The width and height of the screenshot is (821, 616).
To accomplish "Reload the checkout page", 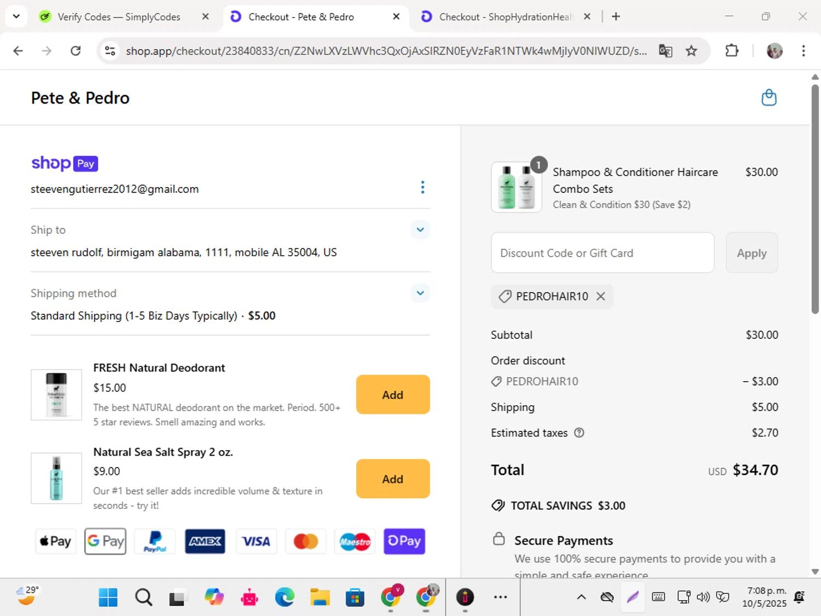I will 76,51.
